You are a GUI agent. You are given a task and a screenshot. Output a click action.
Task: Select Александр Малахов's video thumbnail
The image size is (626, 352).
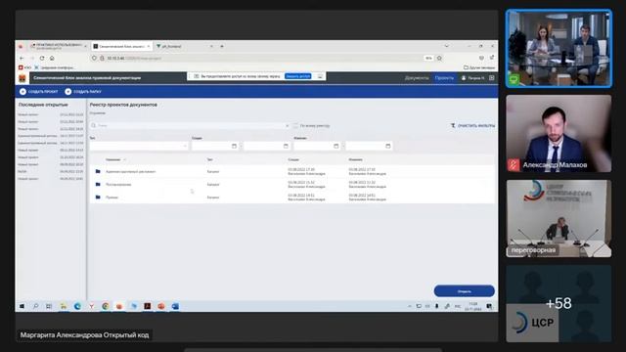point(559,133)
